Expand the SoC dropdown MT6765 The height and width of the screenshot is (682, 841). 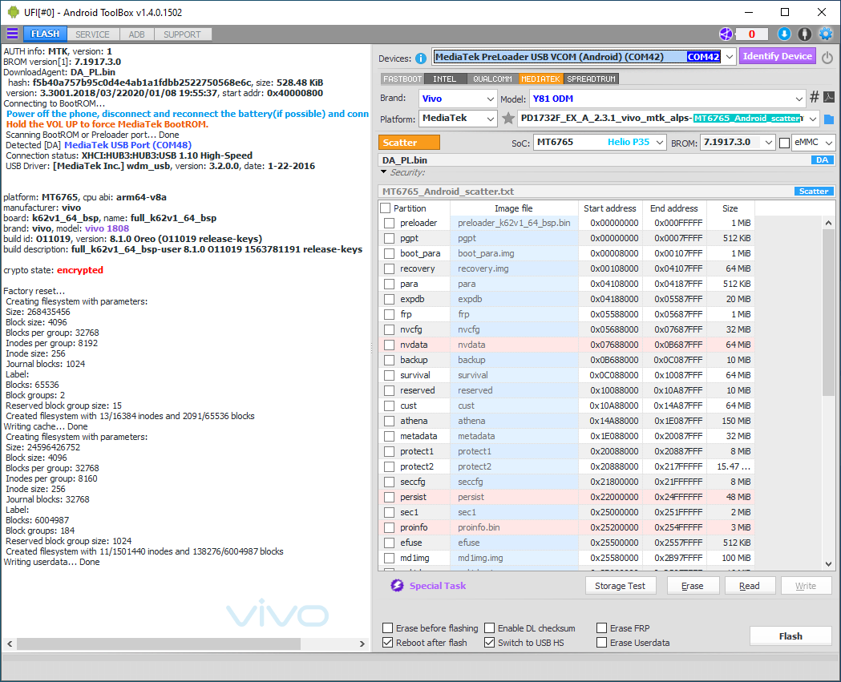[x=600, y=142]
